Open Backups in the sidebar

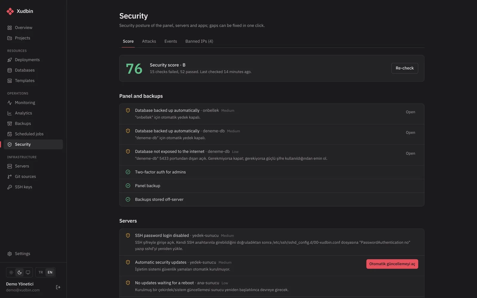(33, 124)
